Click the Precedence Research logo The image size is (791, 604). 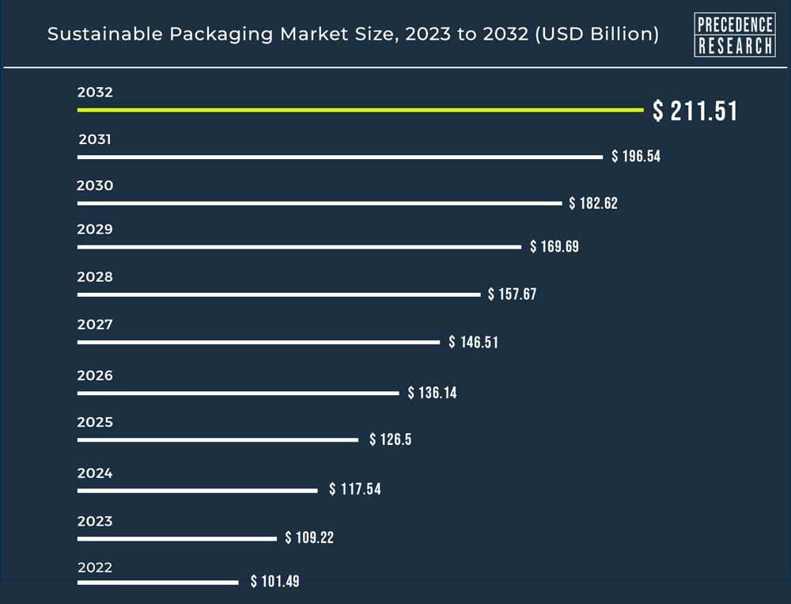735,34
